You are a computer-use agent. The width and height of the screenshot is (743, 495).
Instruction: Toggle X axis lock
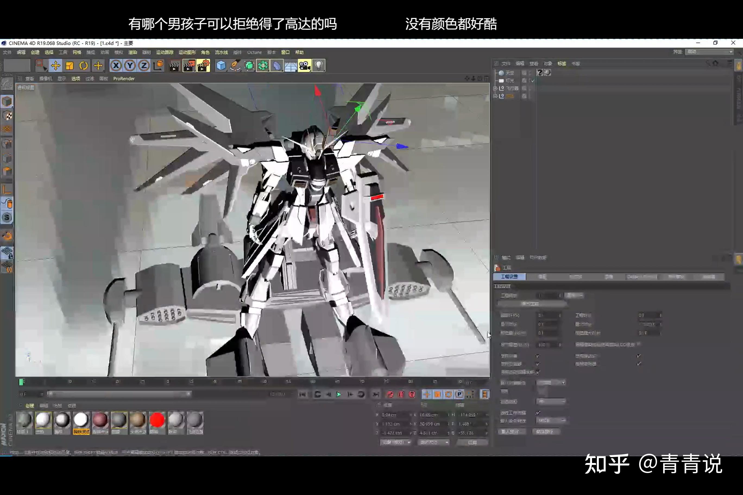116,66
